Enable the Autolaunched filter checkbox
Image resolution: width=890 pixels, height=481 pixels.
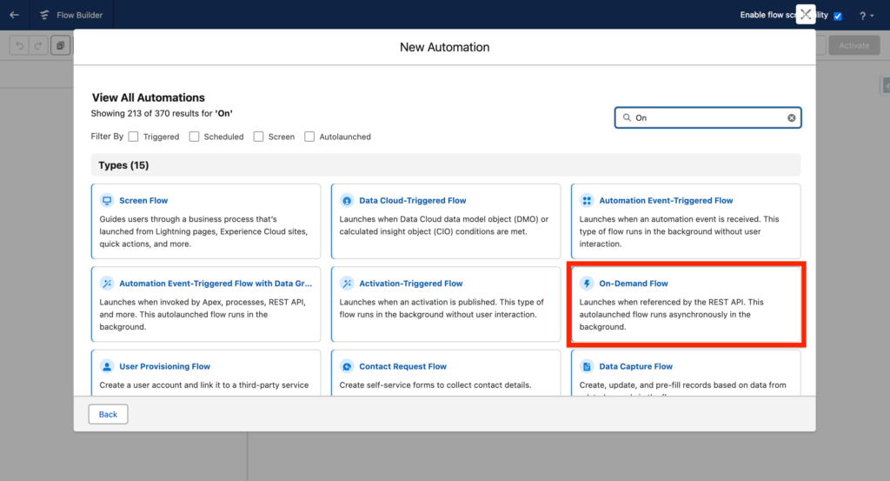point(310,137)
